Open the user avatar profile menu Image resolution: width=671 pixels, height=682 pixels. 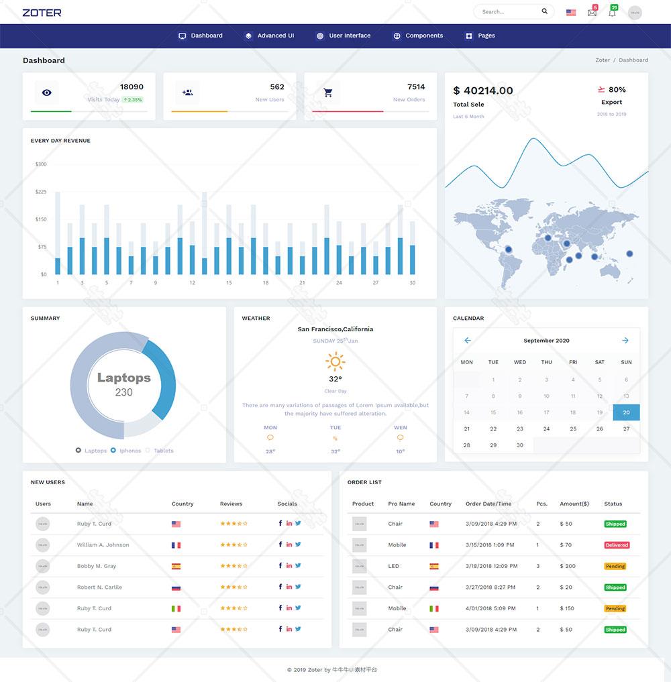[635, 13]
